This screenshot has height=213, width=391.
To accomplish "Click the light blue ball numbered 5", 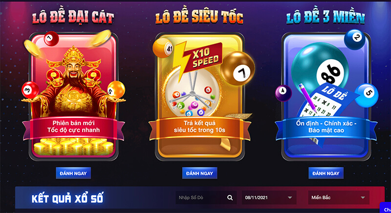I will pyautogui.click(x=367, y=95).
